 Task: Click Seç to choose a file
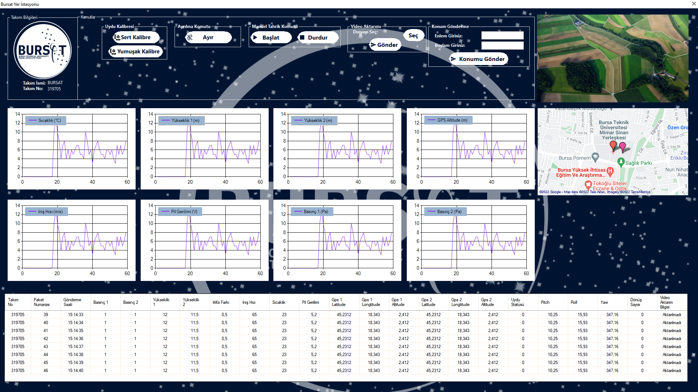click(413, 36)
